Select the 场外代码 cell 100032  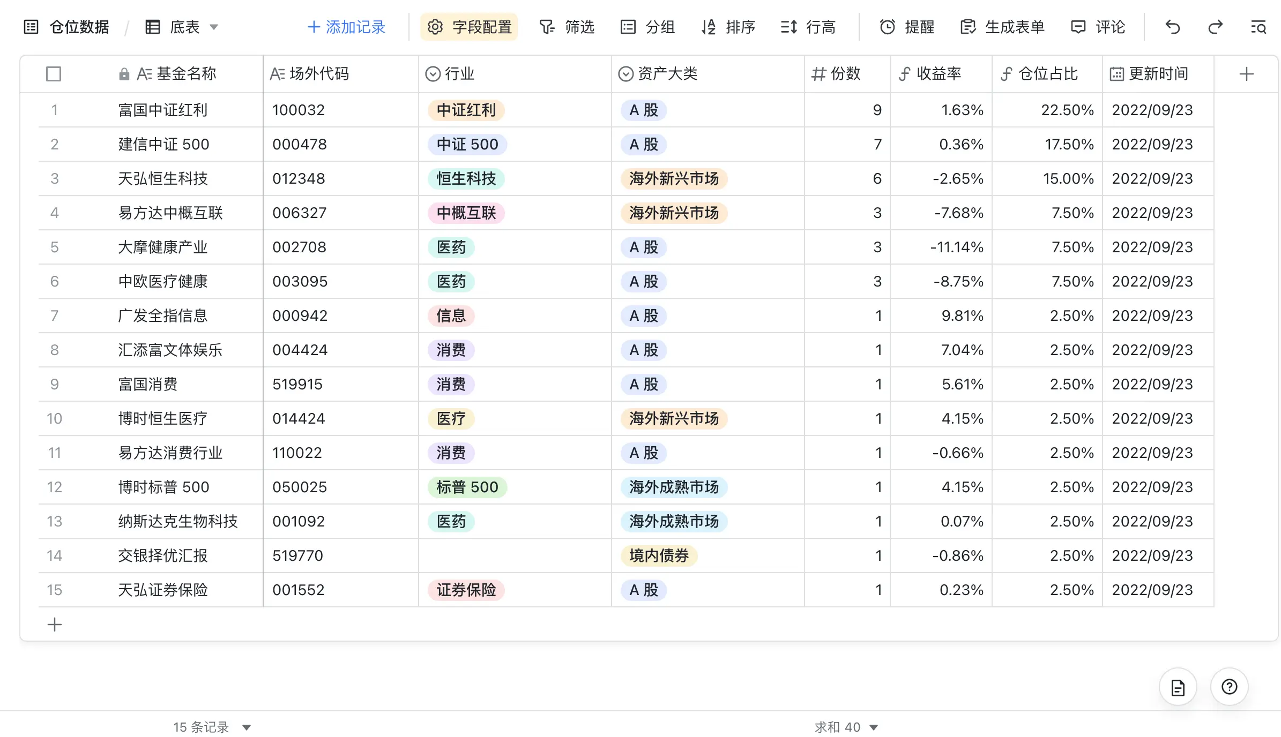pos(299,110)
